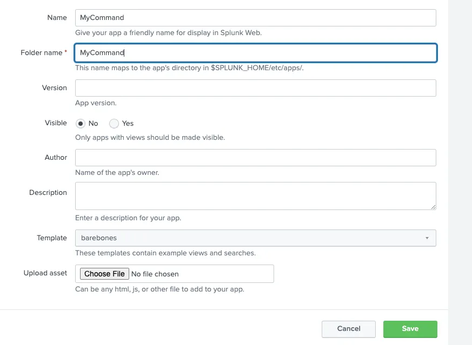Viewport: 472px width, 345px height.
Task: Expand the barebones Template selector
Action: click(x=255, y=238)
